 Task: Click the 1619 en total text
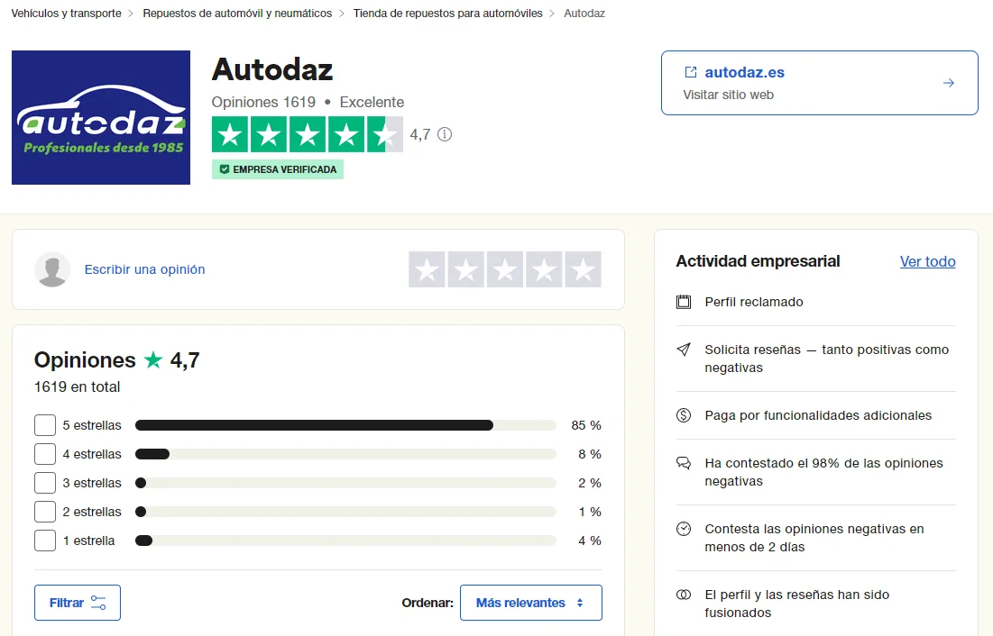click(78, 386)
